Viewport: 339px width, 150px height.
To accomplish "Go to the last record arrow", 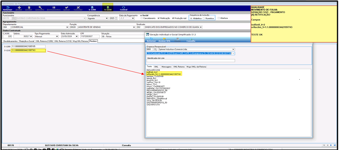I will click(335, 145).
